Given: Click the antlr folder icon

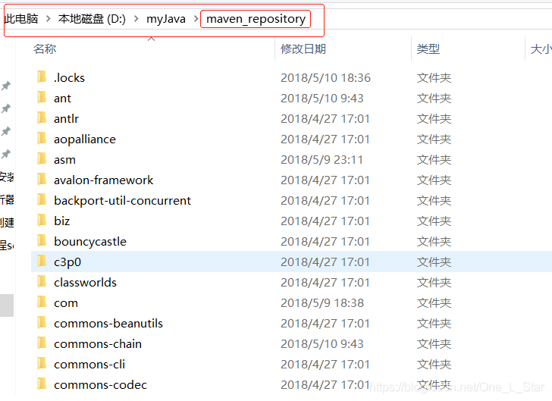Looking at the screenshot, I should click(42, 117).
